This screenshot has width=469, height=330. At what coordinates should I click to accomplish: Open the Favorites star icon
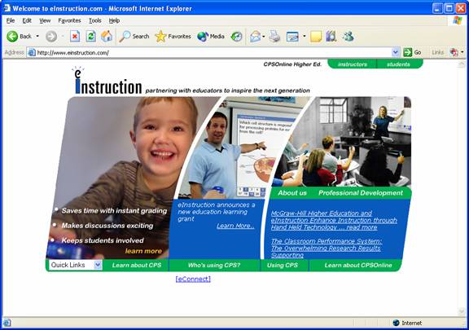160,37
